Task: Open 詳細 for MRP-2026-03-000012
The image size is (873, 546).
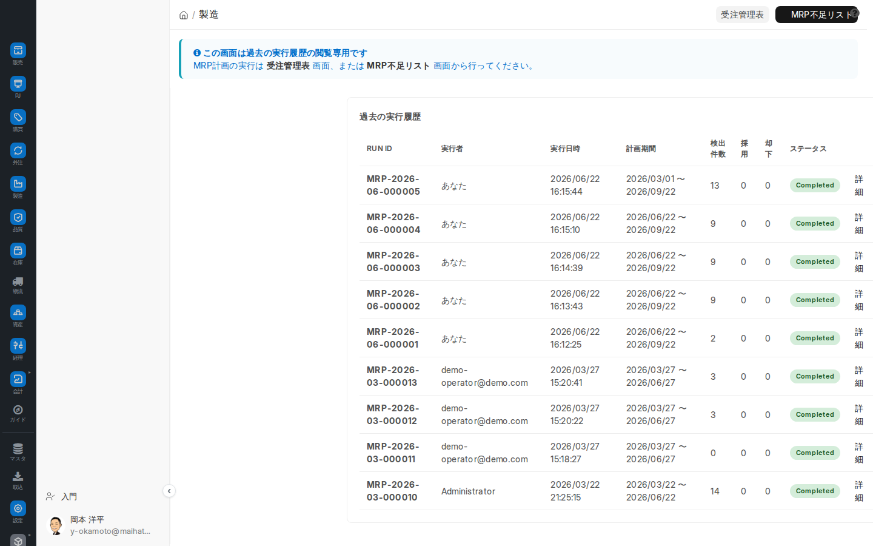Action: tap(859, 414)
